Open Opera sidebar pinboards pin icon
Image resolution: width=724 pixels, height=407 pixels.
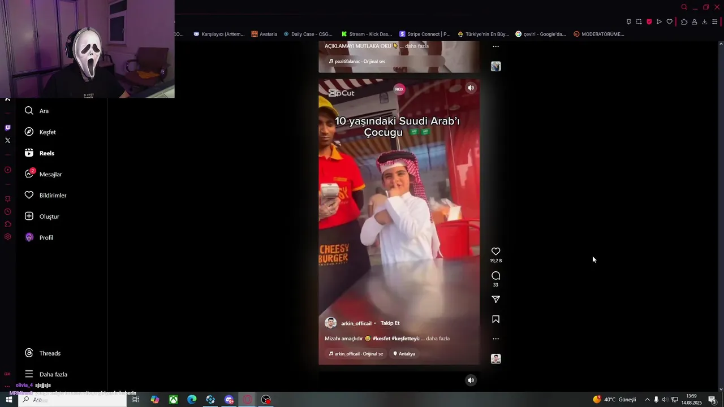pyautogui.click(x=7, y=199)
